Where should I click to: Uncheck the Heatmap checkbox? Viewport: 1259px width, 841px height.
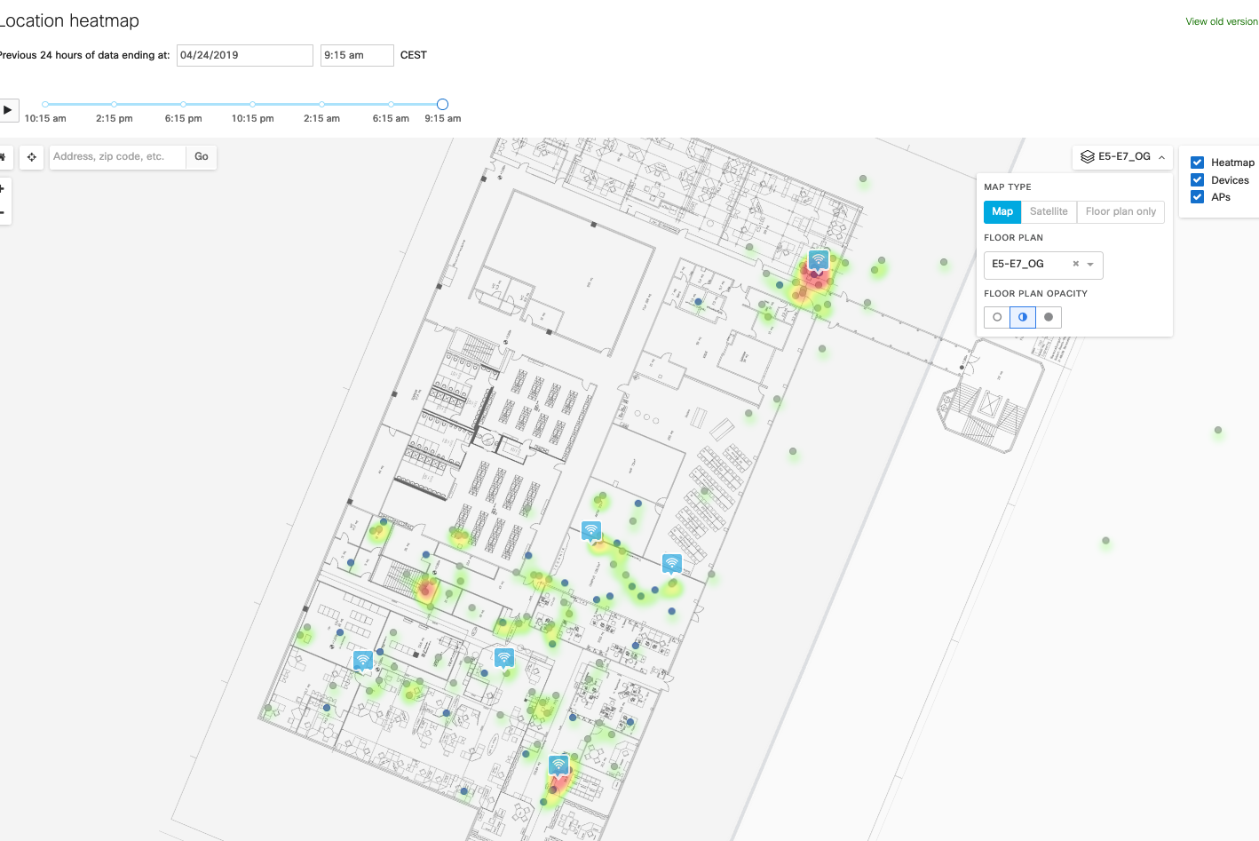1198,162
